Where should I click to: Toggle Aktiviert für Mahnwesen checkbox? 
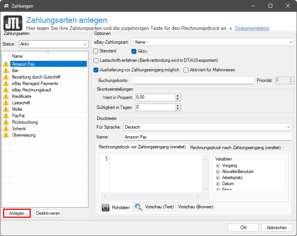(x=186, y=70)
